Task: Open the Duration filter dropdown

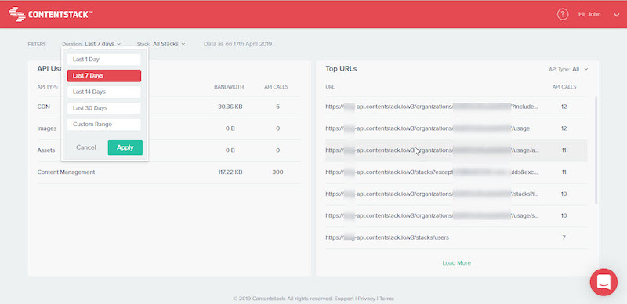Action: click(x=92, y=44)
